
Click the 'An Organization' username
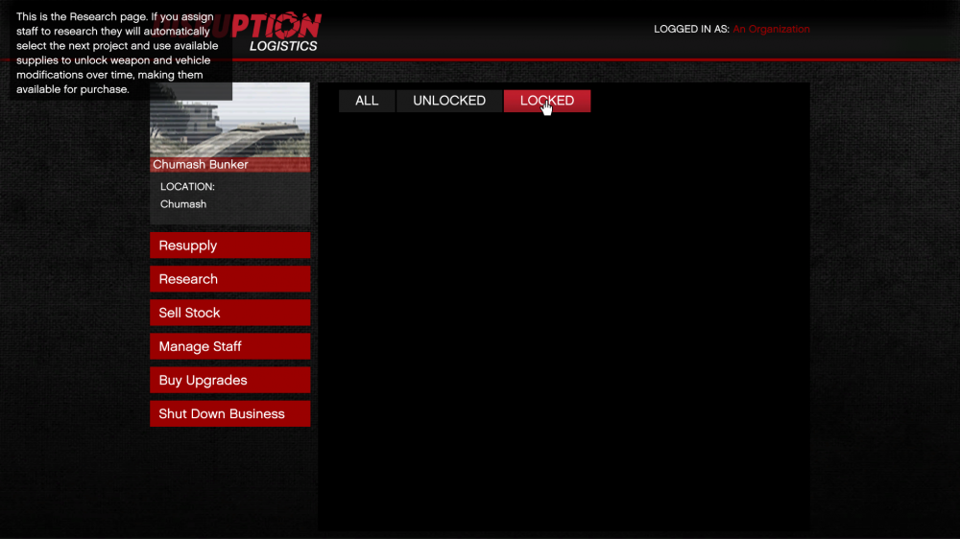[772, 29]
